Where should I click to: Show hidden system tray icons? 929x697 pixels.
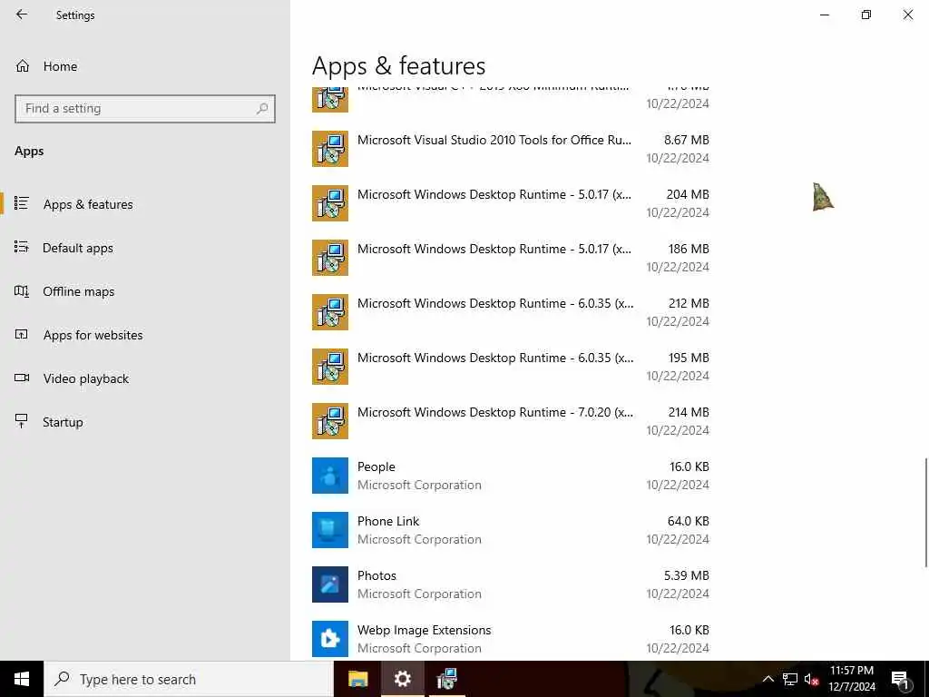tap(768, 679)
